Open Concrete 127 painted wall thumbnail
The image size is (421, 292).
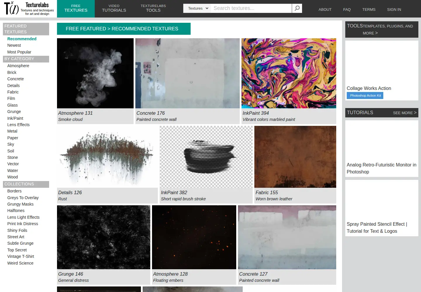point(287,237)
